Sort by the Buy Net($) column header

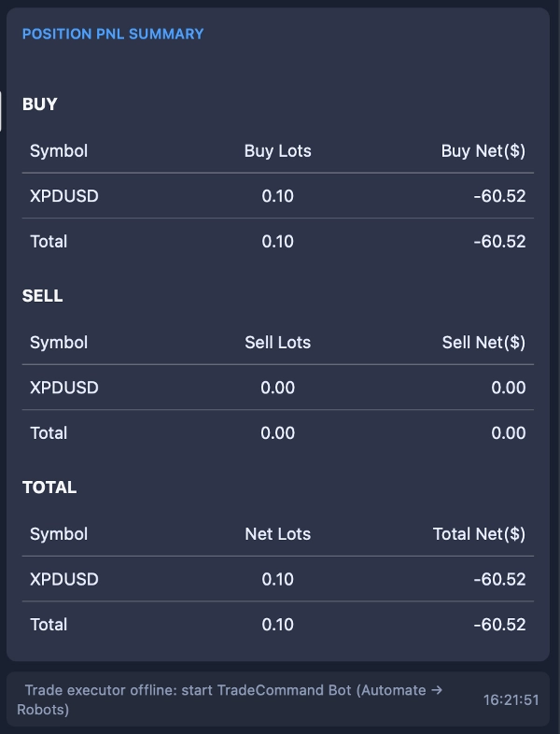[483, 150]
